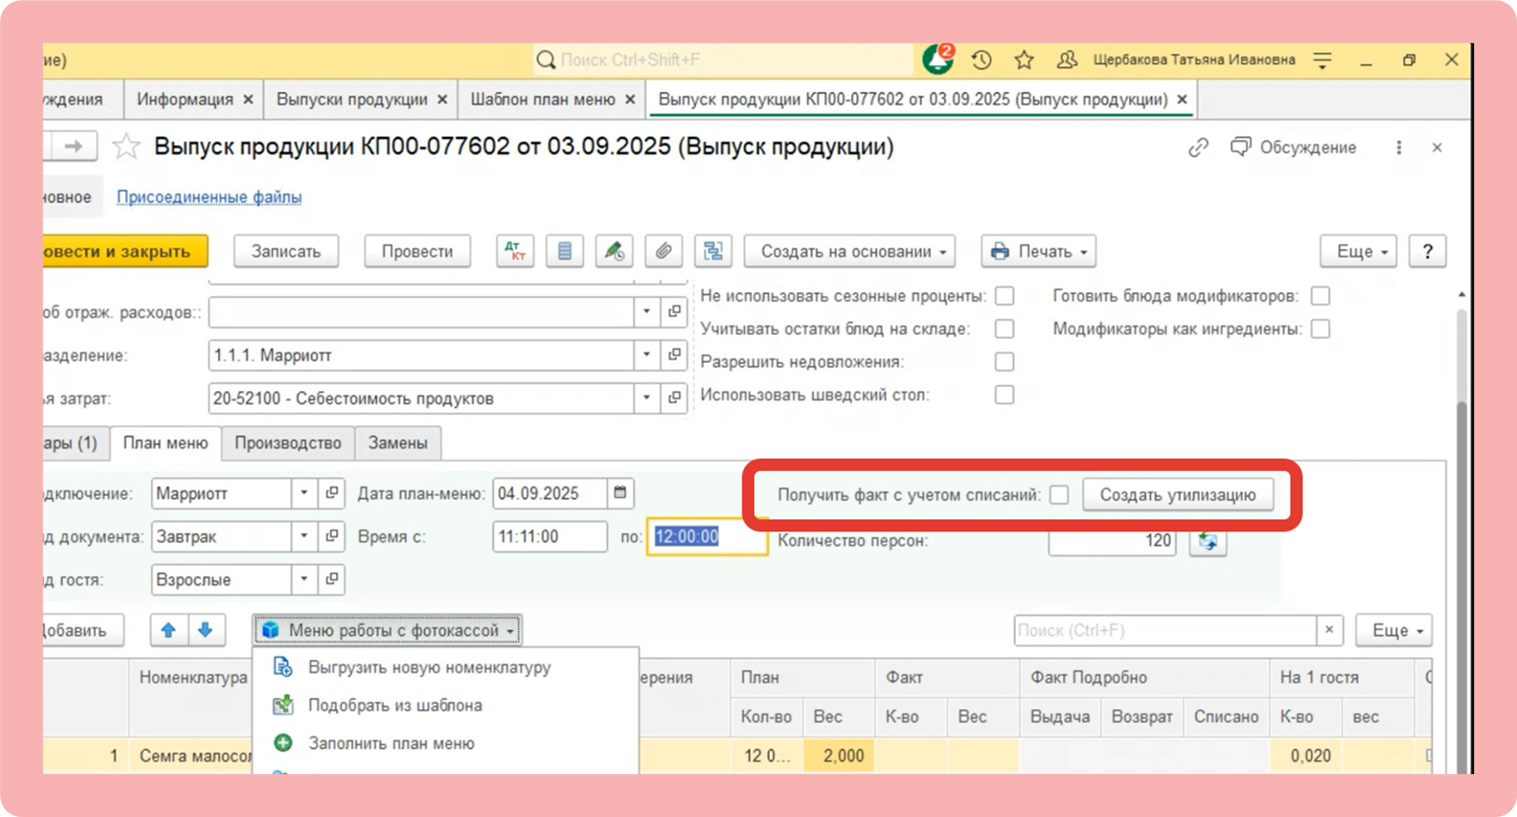Open calendar for Дата план-меню

point(620,493)
